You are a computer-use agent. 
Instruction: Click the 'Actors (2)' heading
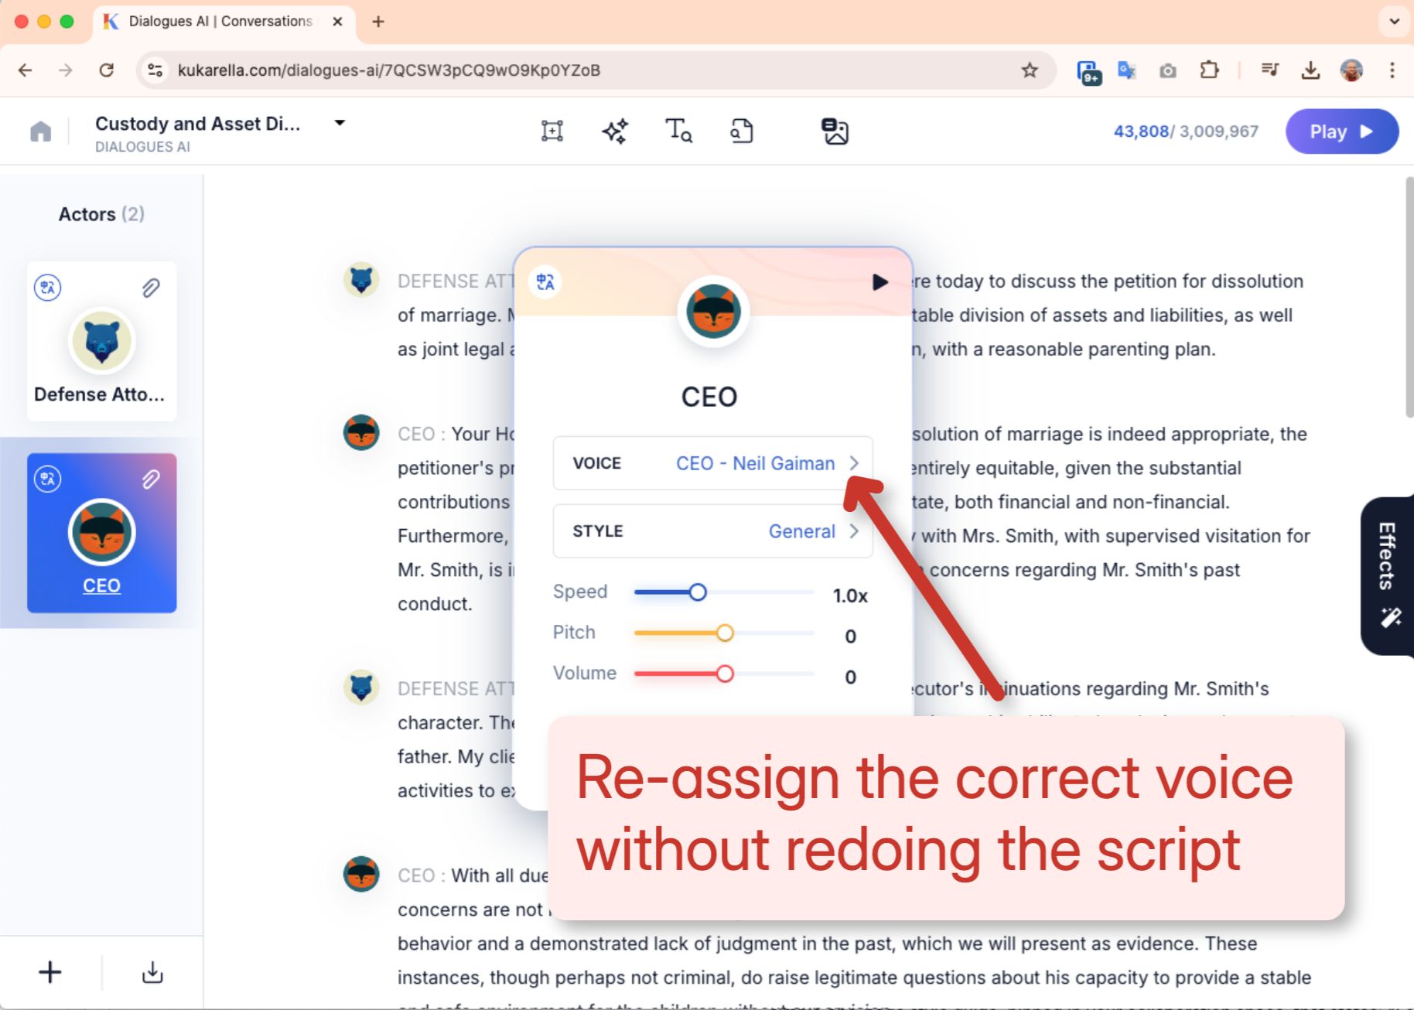click(x=101, y=214)
